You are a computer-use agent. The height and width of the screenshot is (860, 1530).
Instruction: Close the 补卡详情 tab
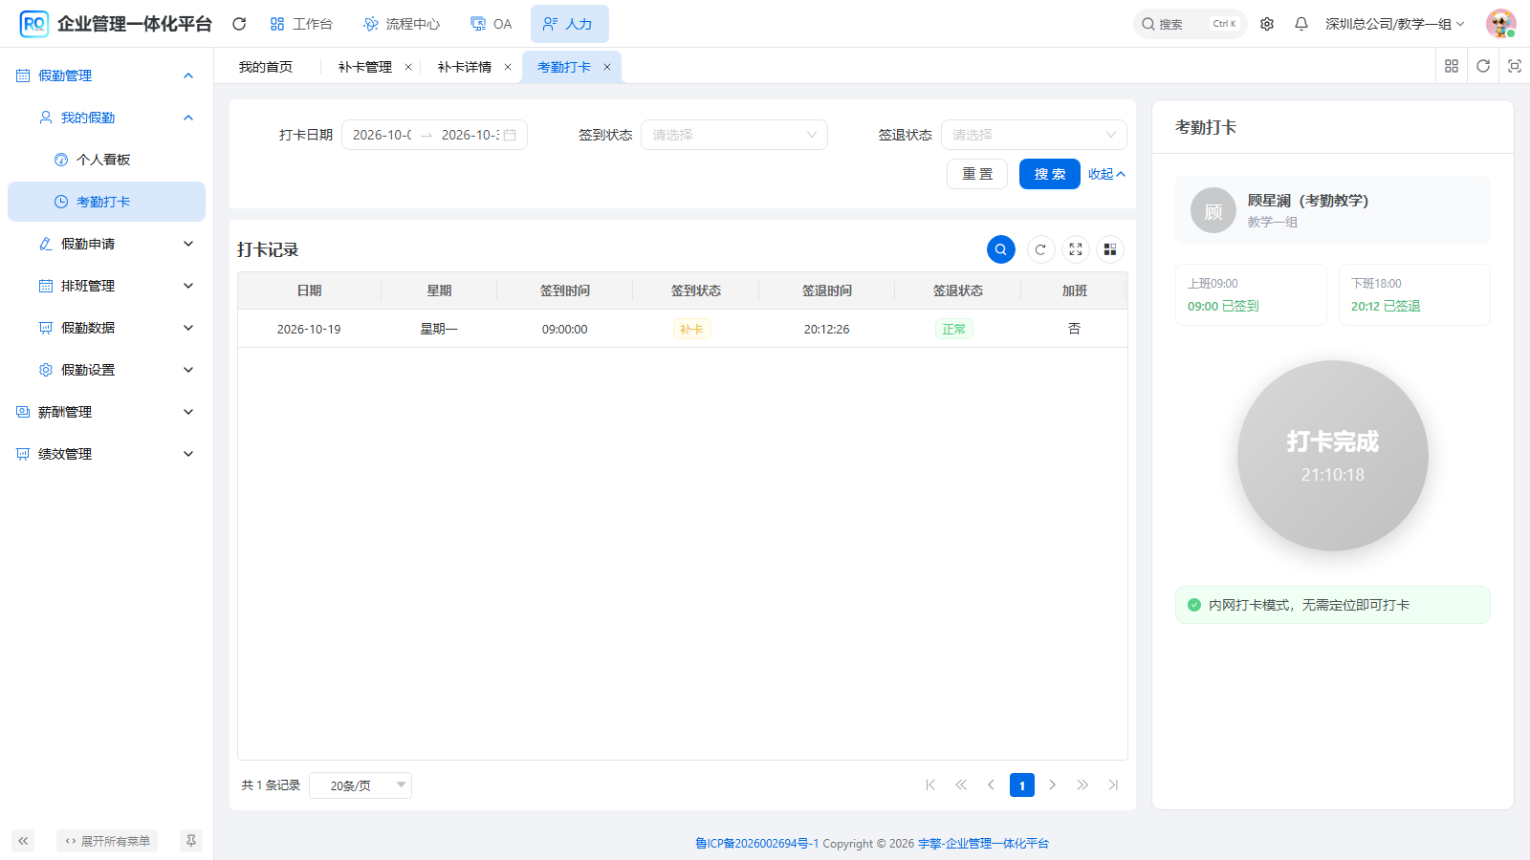click(x=508, y=67)
